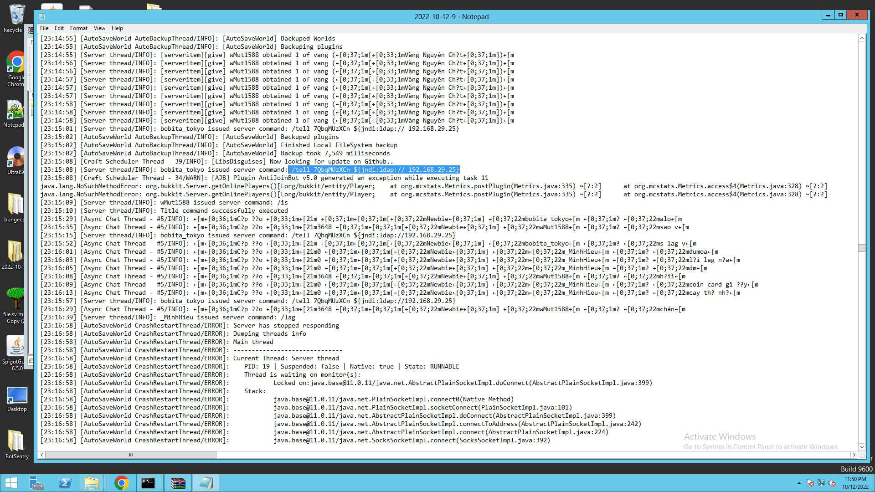Click the Notepad taskbar button
Screen dimensions: 875x492
point(206,483)
